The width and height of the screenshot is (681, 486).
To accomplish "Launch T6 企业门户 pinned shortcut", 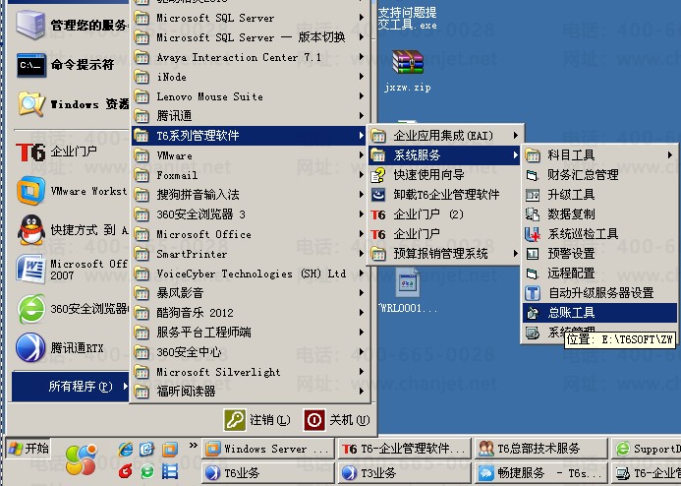I will [x=71, y=152].
